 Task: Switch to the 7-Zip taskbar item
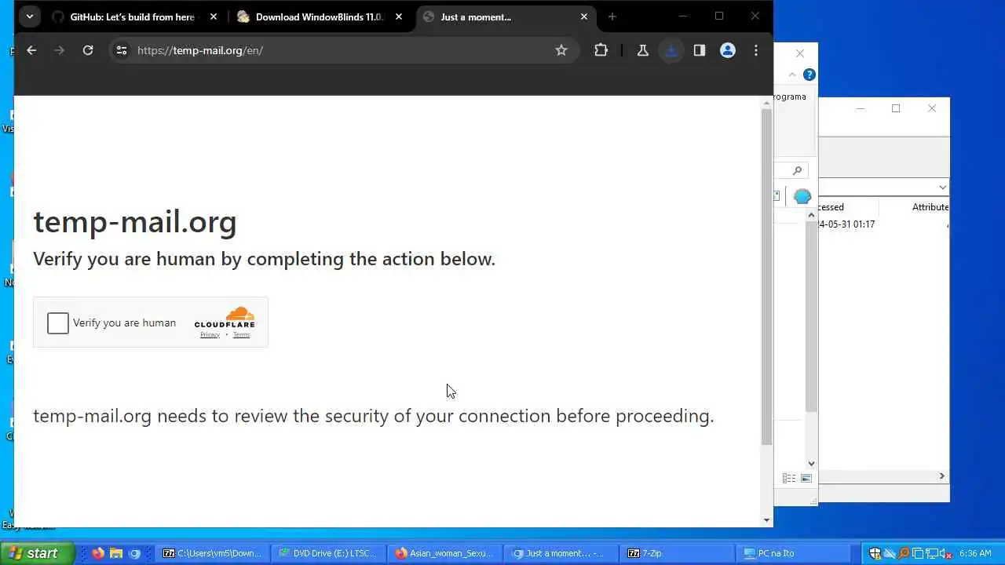[x=678, y=553]
